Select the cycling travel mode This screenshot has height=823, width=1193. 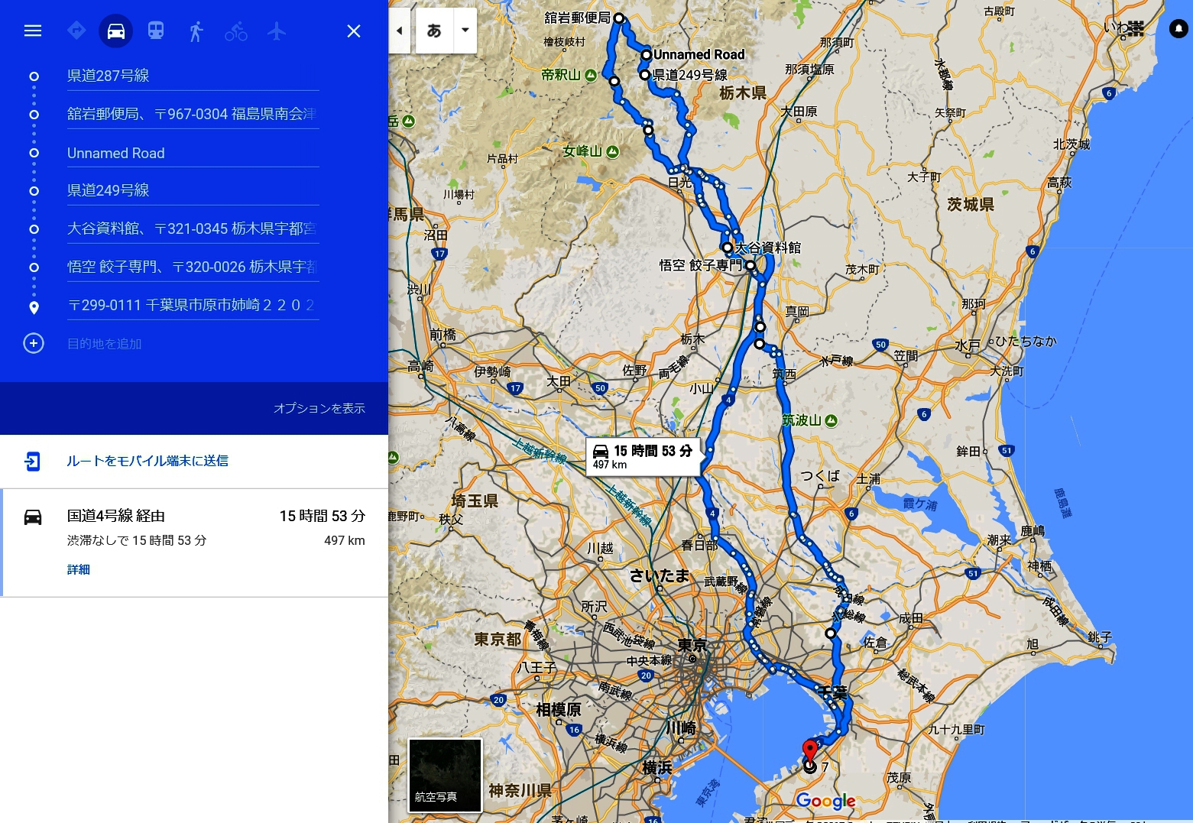[x=236, y=31]
